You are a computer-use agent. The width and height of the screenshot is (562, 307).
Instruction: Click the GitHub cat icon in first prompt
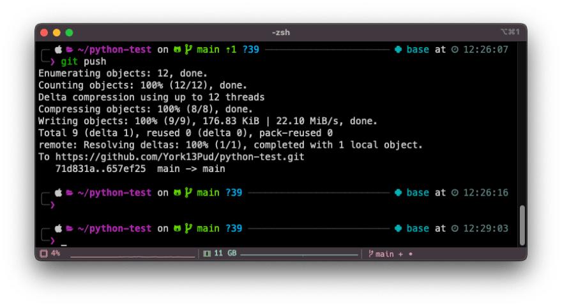tap(177, 50)
